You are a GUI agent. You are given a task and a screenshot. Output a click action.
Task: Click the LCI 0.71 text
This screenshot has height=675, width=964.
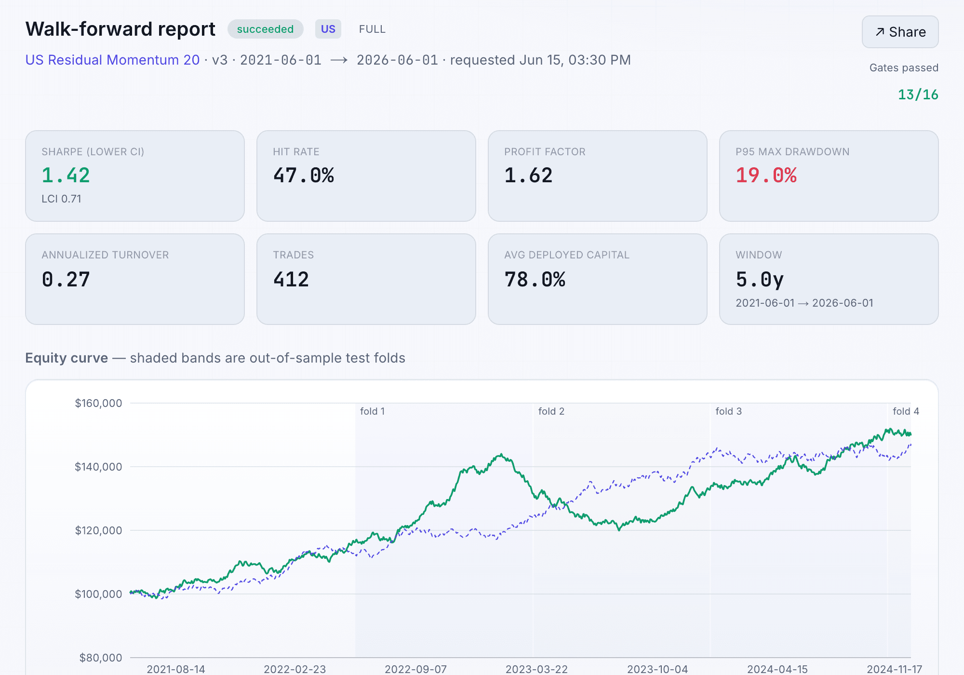pos(61,199)
